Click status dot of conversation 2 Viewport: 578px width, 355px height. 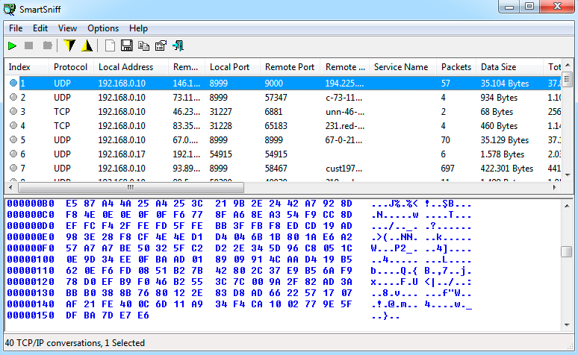click(x=13, y=97)
